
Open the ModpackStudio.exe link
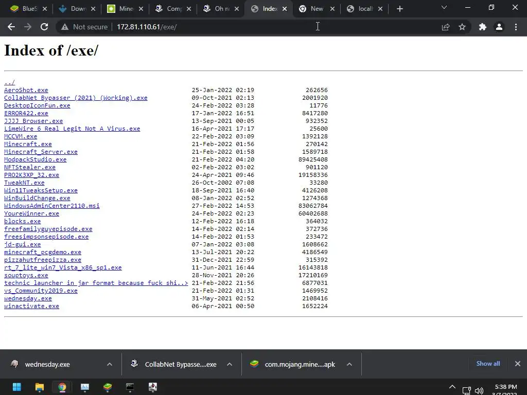click(x=36, y=159)
